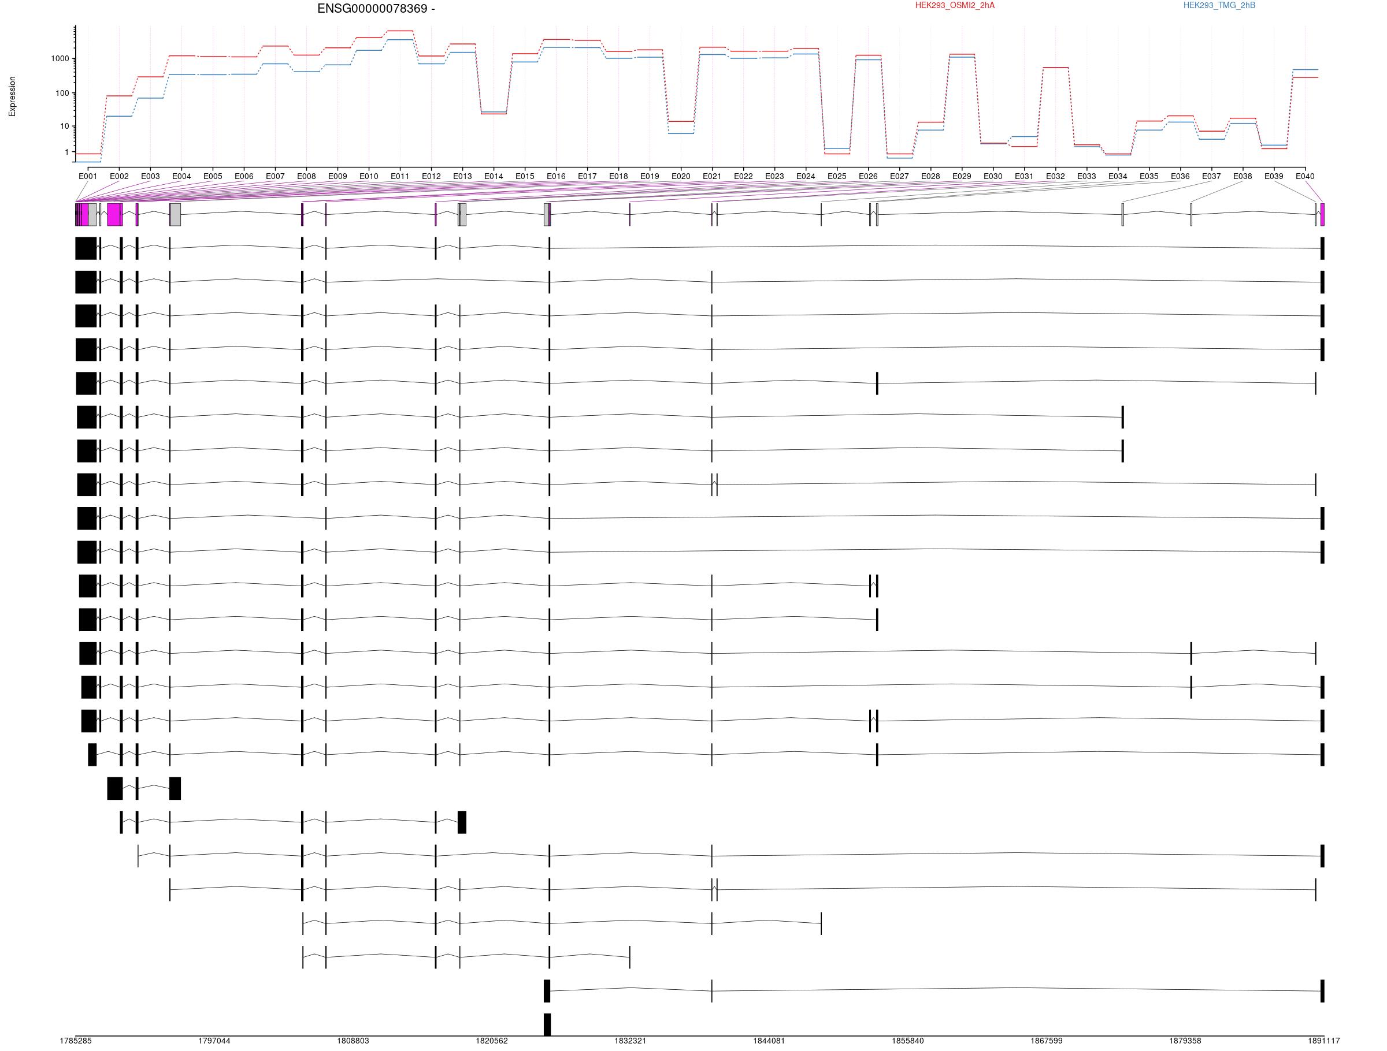Image resolution: width=1387 pixels, height=1051 pixels.
Task: Click the exon label E001
Action: pyautogui.click(x=88, y=177)
